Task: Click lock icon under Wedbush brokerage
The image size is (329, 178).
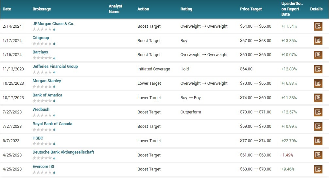Action: 54,115
